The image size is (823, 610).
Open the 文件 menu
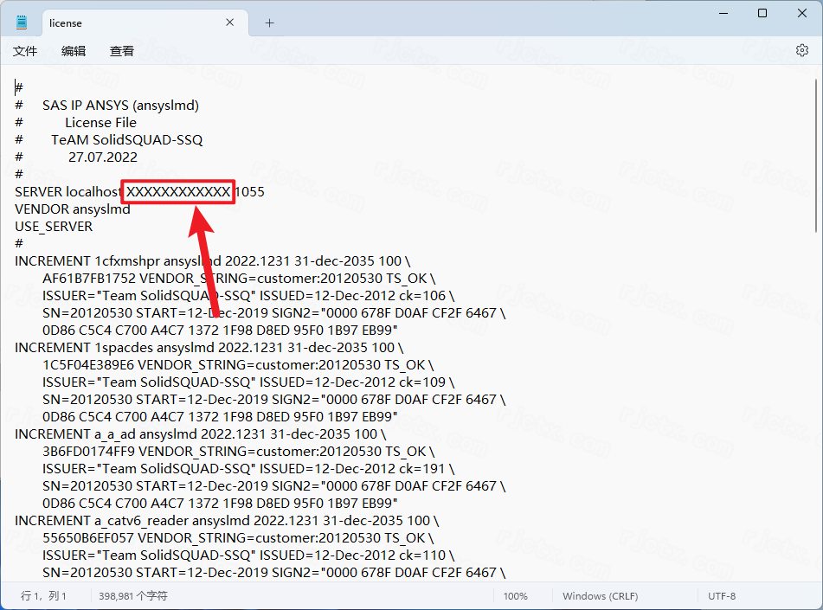(x=25, y=51)
